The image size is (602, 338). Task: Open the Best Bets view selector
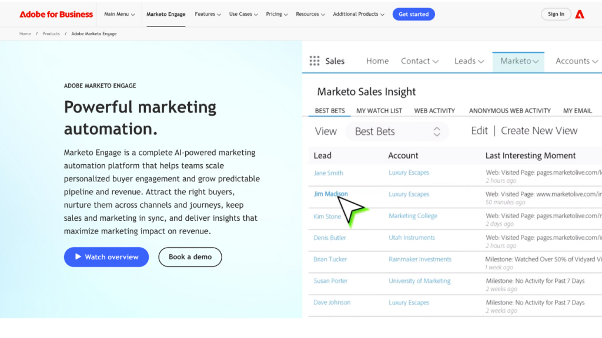coord(397,131)
